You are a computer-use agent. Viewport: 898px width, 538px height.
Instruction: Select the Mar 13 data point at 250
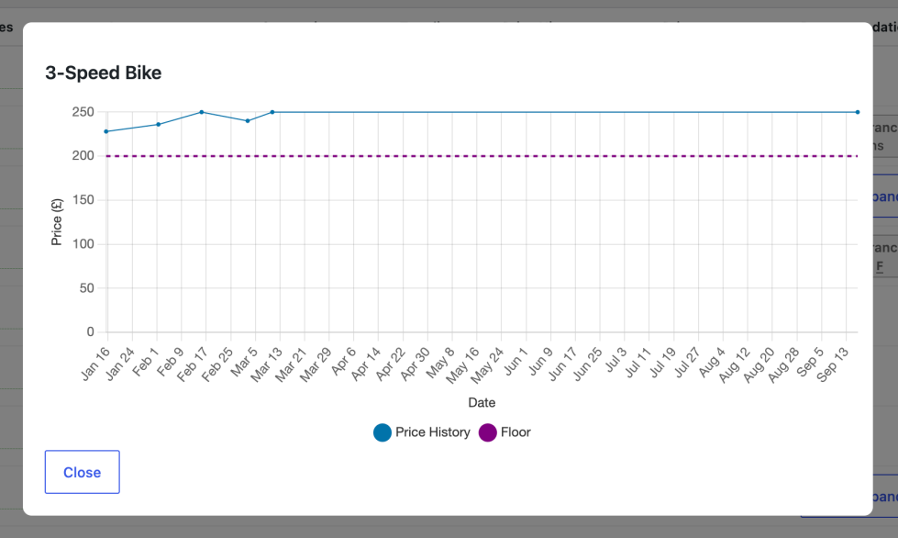point(272,112)
